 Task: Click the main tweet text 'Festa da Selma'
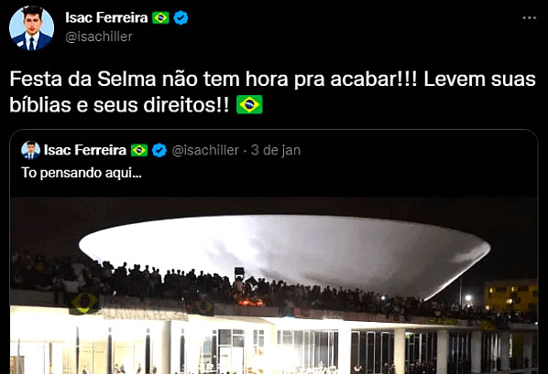82,80
